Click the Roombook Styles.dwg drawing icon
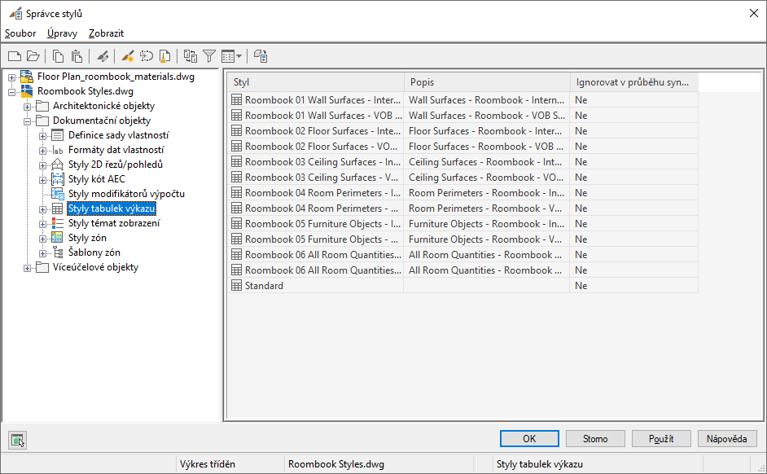The width and height of the screenshot is (767, 474). 26,91
